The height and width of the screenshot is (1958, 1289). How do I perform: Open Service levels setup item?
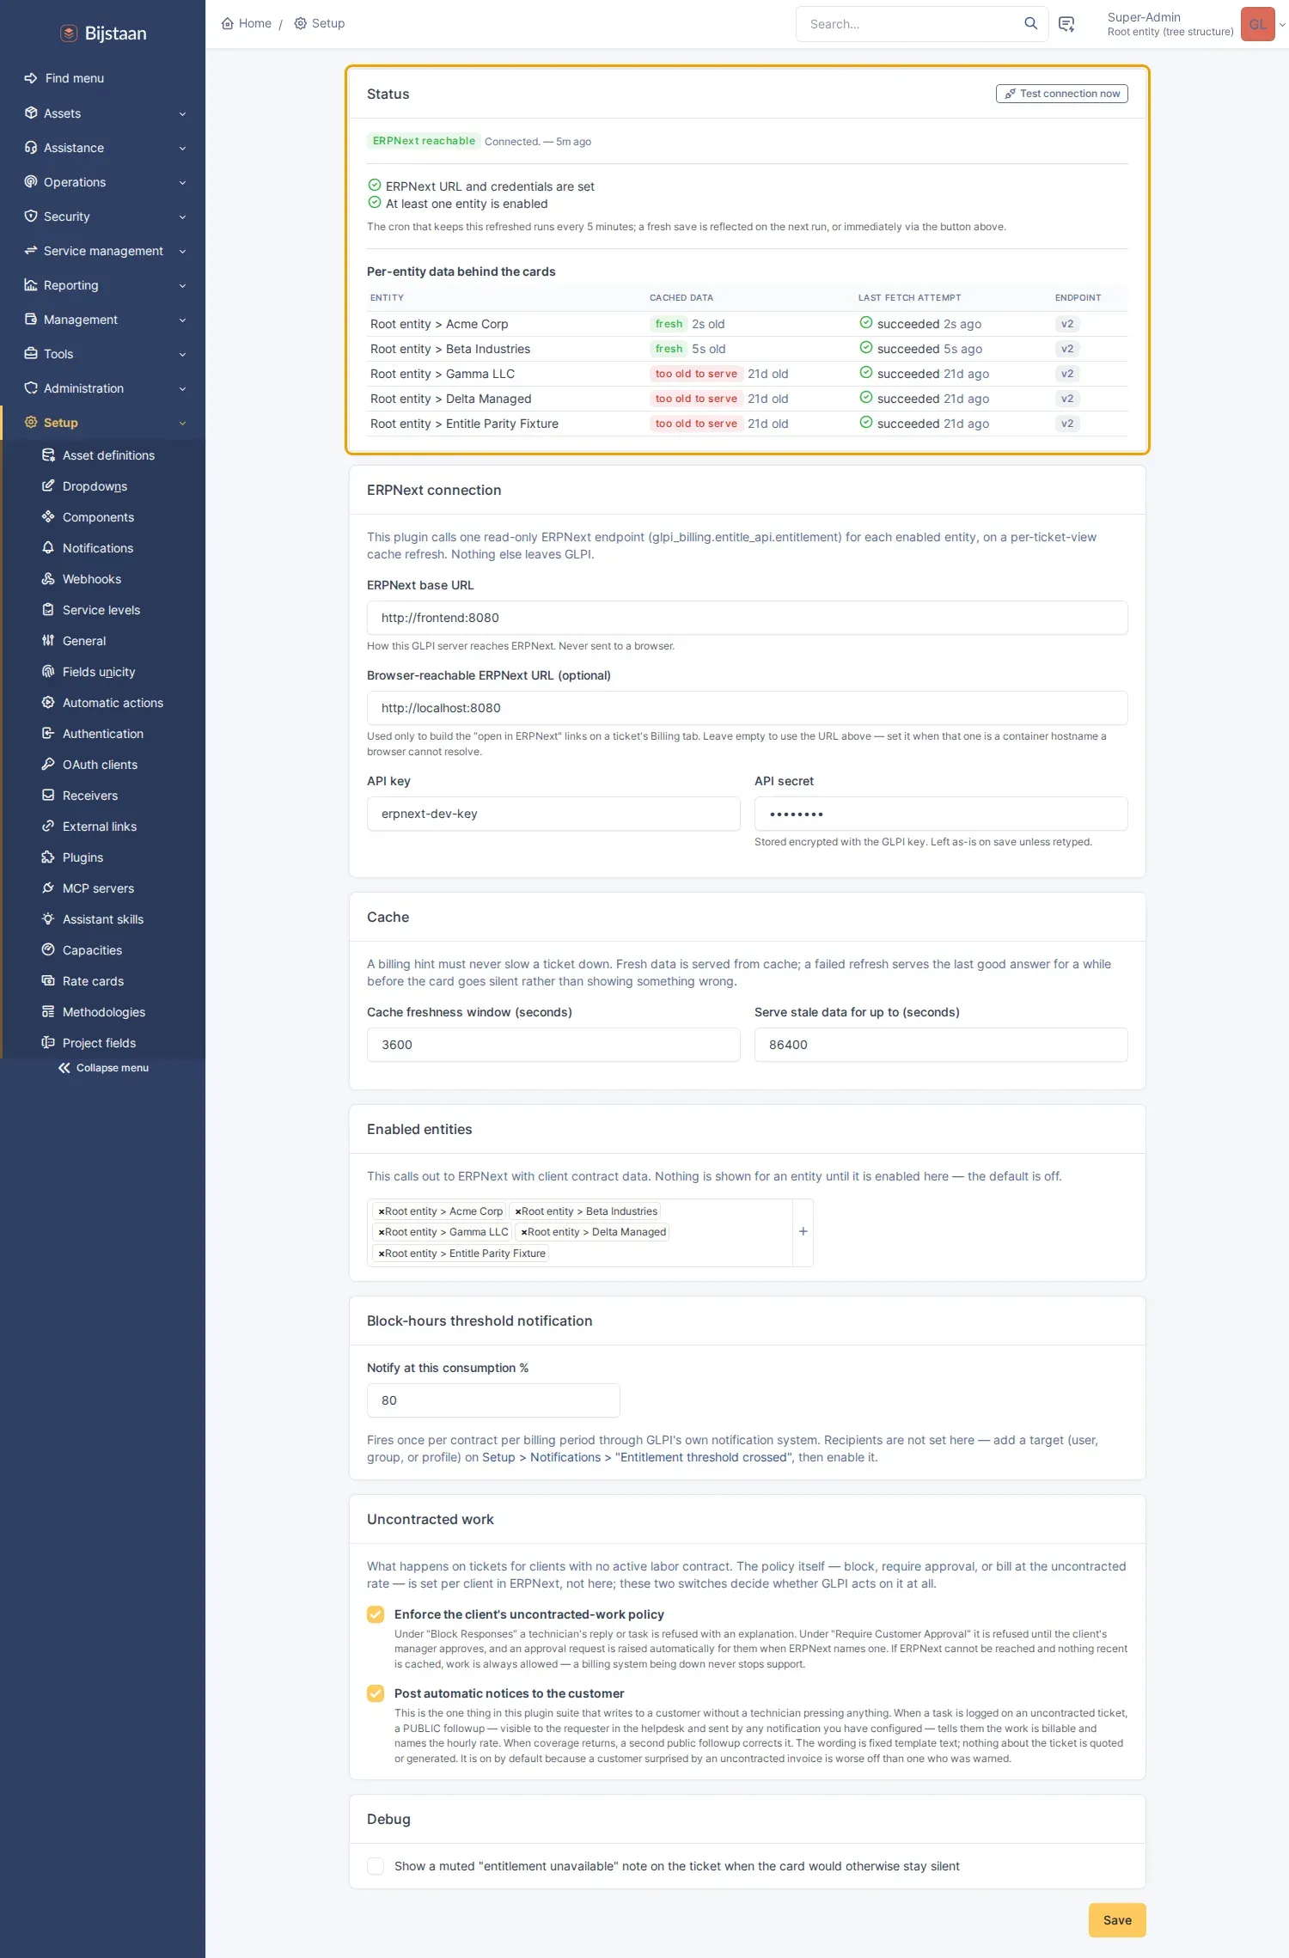point(103,610)
